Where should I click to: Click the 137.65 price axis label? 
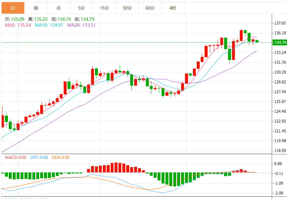click(x=280, y=23)
